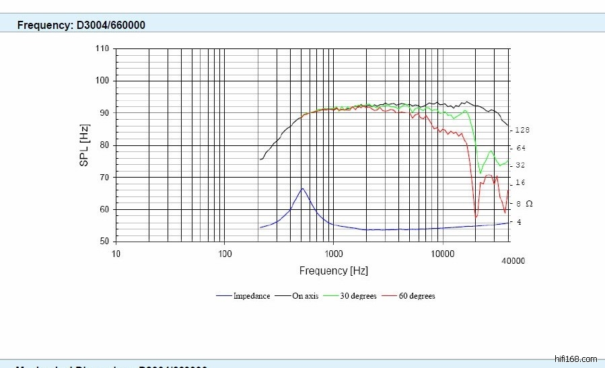Select the "60 degrees" legend label
The height and width of the screenshot is (368, 605).
click(417, 296)
